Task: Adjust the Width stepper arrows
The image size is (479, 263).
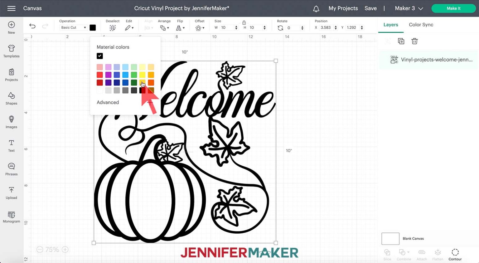Action: coord(236,28)
